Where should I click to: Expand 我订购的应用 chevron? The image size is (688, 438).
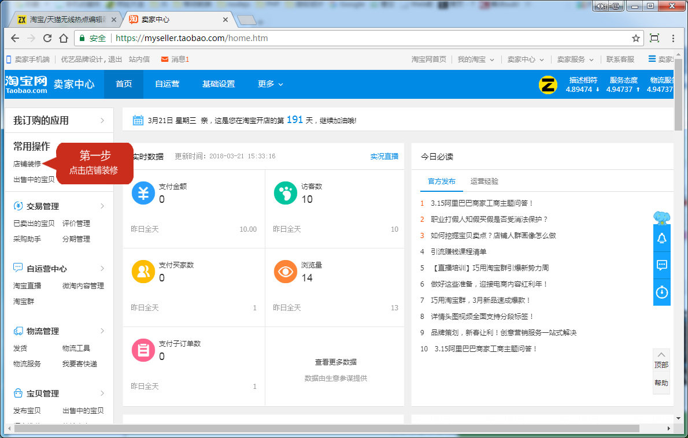pos(102,120)
